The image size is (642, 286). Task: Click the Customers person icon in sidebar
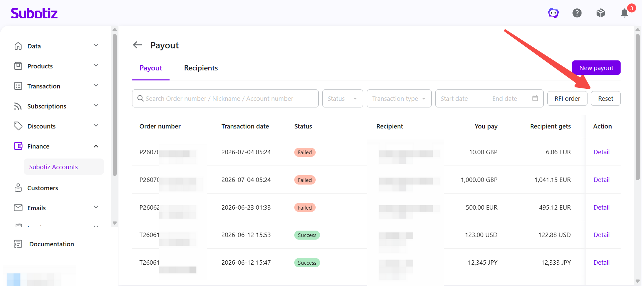coord(18,188)
